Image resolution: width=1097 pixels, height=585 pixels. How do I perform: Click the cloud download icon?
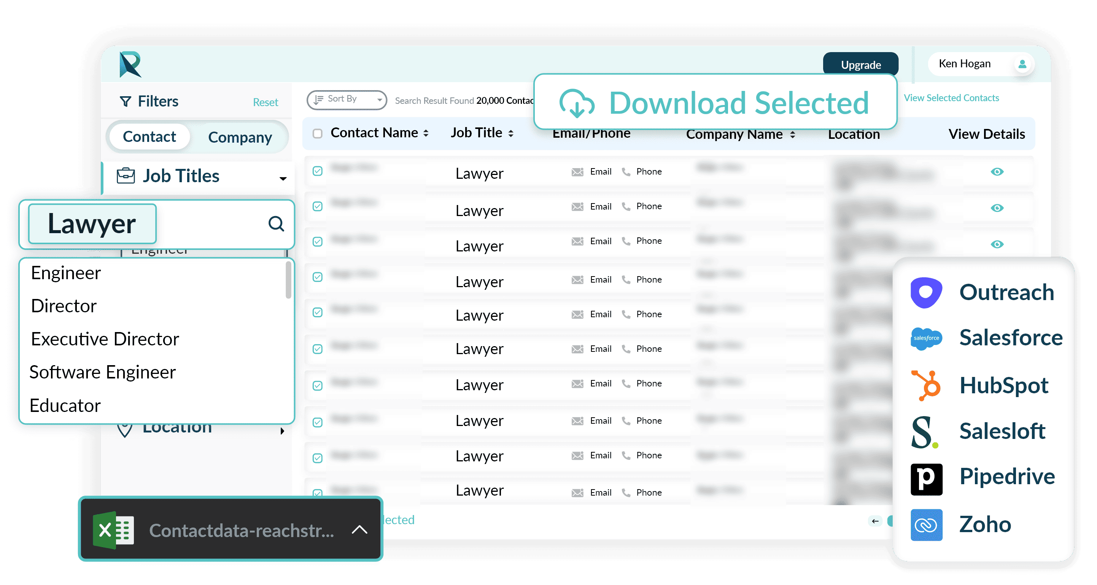tap(577, 103)
